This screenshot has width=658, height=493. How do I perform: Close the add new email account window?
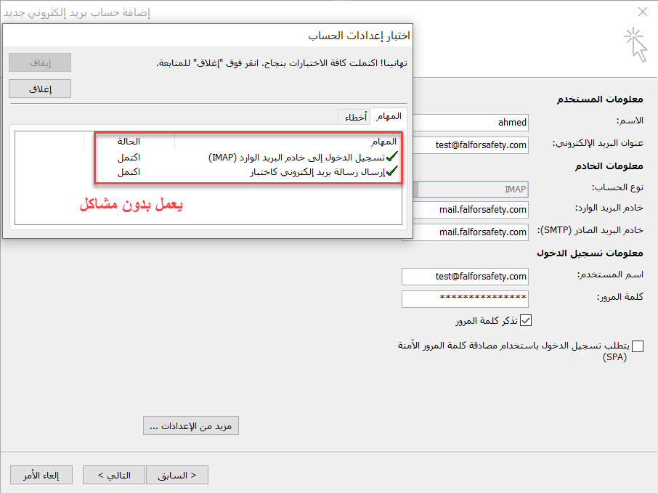point(642,12)
